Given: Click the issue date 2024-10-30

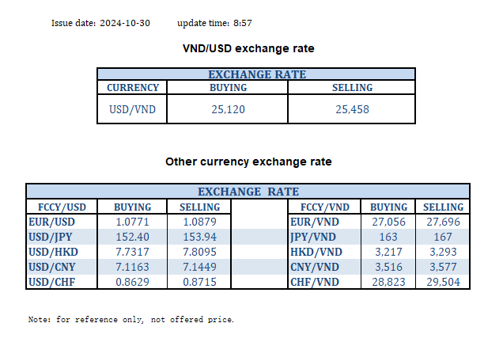Looking at the screenshot, I should click(x=125, y=23).
